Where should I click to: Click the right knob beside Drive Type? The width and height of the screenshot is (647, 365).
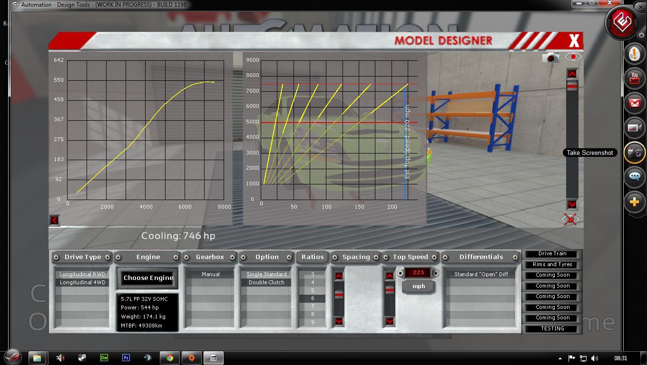[x=108, y=257]
